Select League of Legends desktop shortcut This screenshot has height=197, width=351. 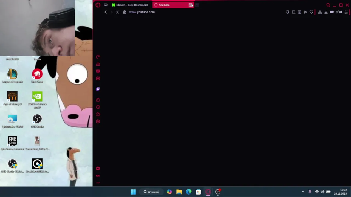tap(12, 76)
